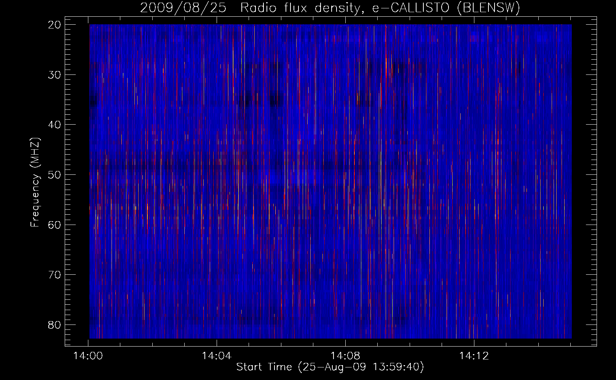
Task: Click the 30 MHz frequency tick label
Action: click(54, 75)
